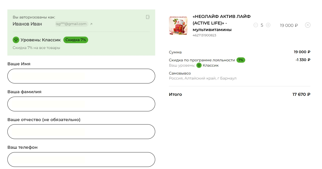Image resolution: width=322 pixels, height=169 pixels.
Task: Click the Вы авторизованы как: text
Action: [34, 17]
